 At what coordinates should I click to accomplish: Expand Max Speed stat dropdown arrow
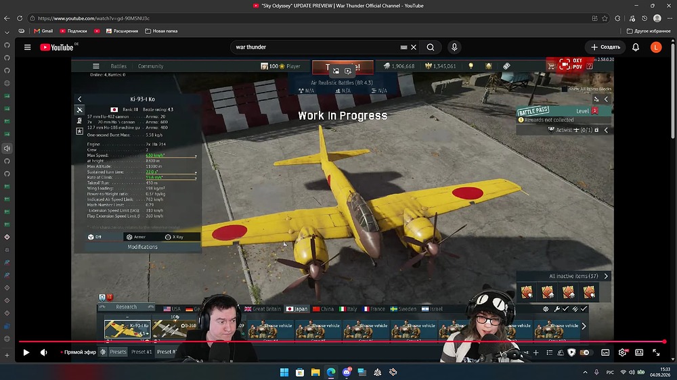point(196,156)
